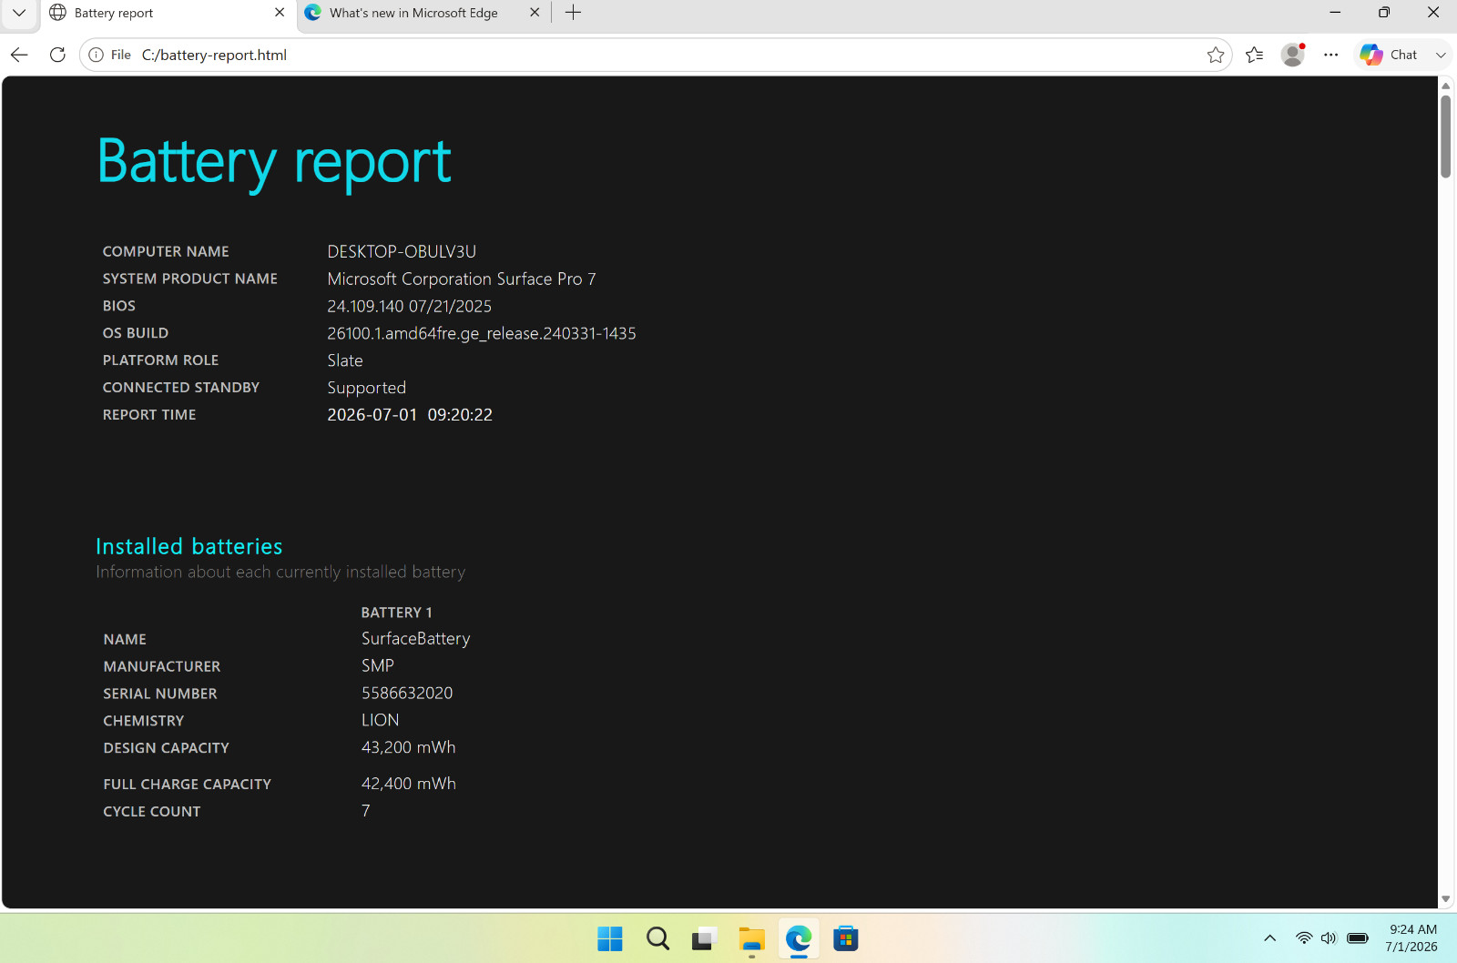Open Task View on the taskbar
Screen dimensions: 1457x963
click(704, 938)
